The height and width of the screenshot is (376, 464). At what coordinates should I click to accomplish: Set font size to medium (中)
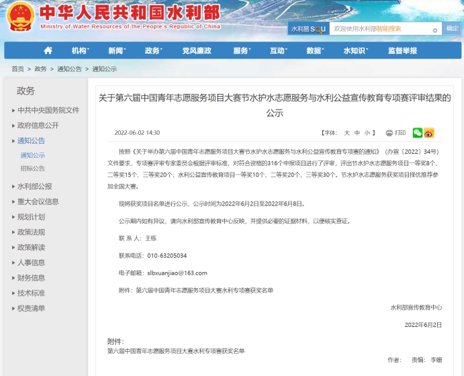tap(357, 133)
